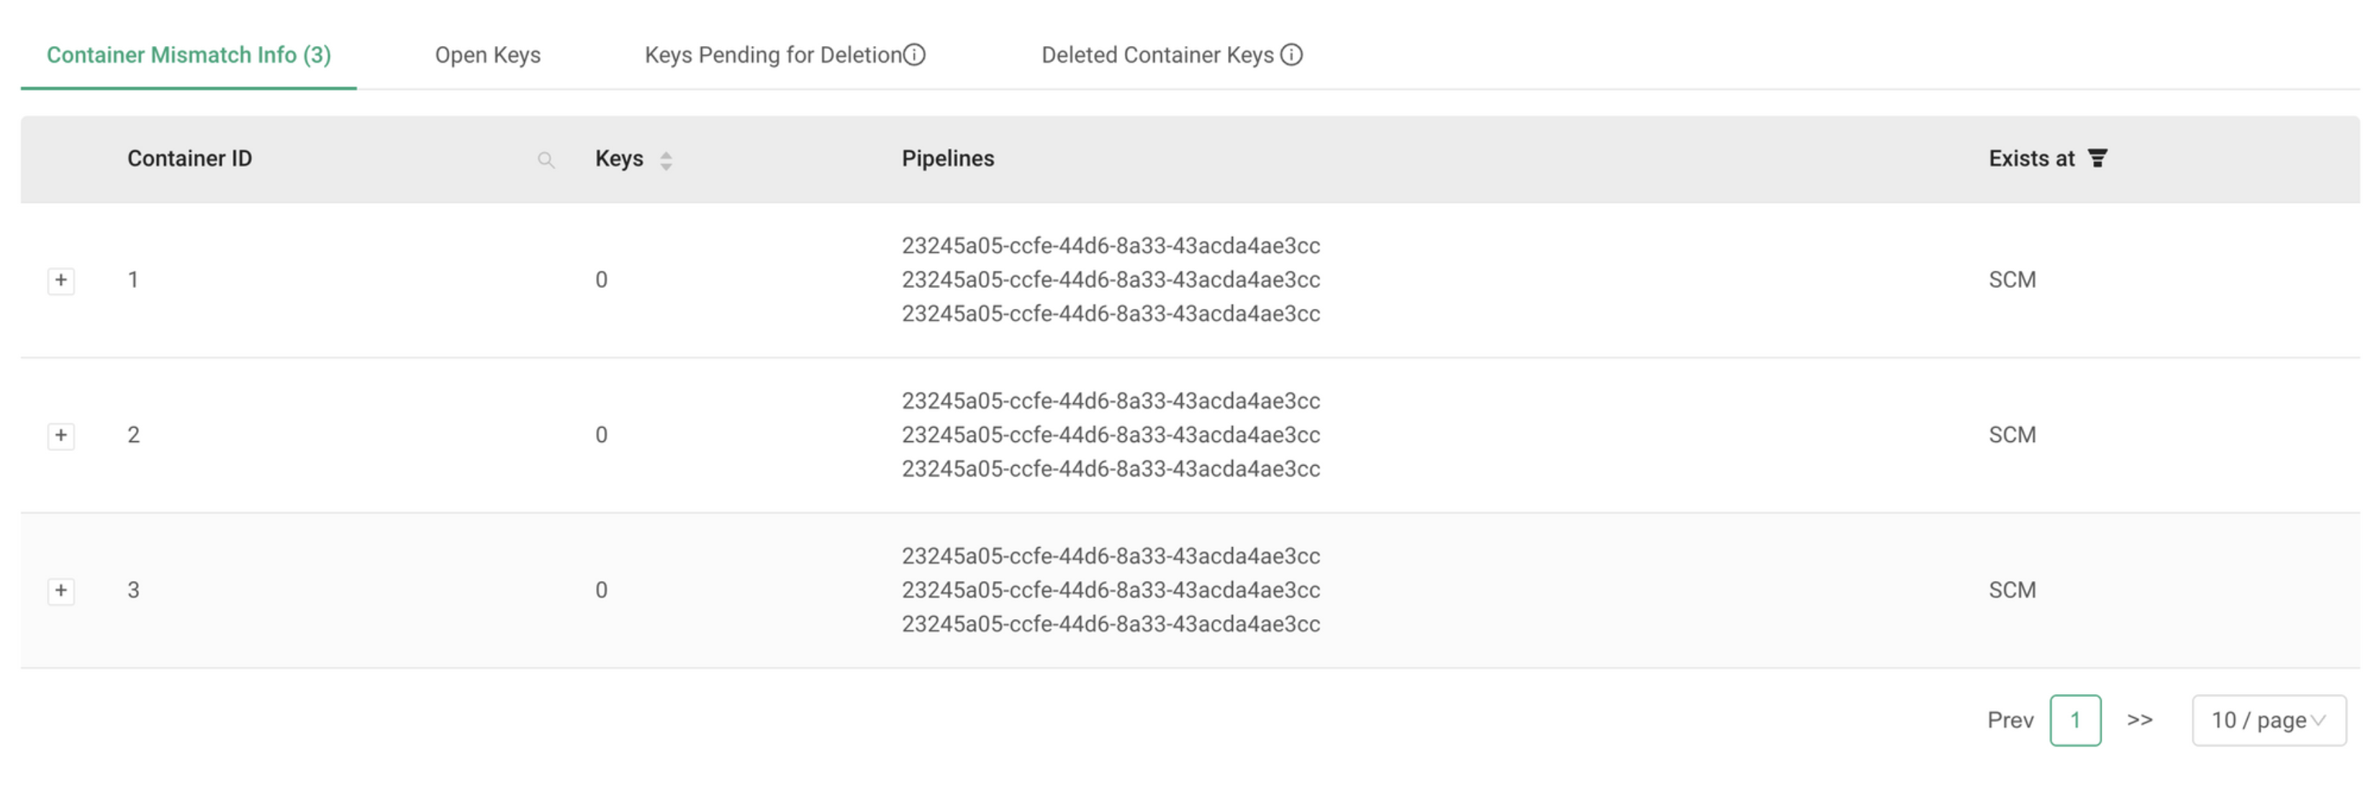Open the 10 / page size dropdown
This screenshot has width=2368, height=802.
pyautogui.click(x=2268, y=720)
